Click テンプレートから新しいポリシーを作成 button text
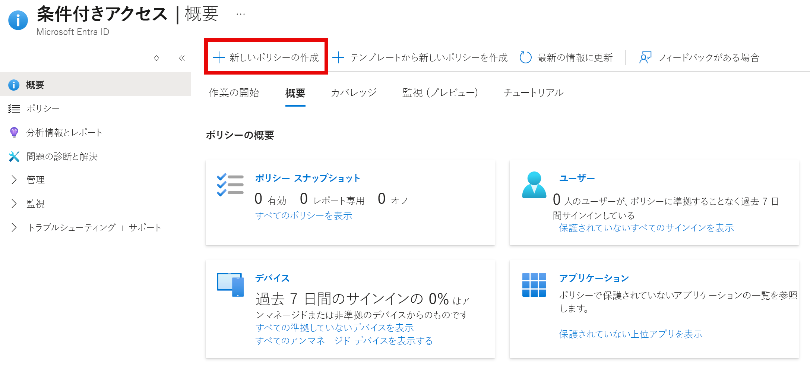This screenshot has width=810, height=375. click(x=429, y=57)
